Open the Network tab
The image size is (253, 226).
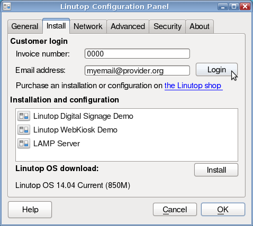click(x=88, y=26)
